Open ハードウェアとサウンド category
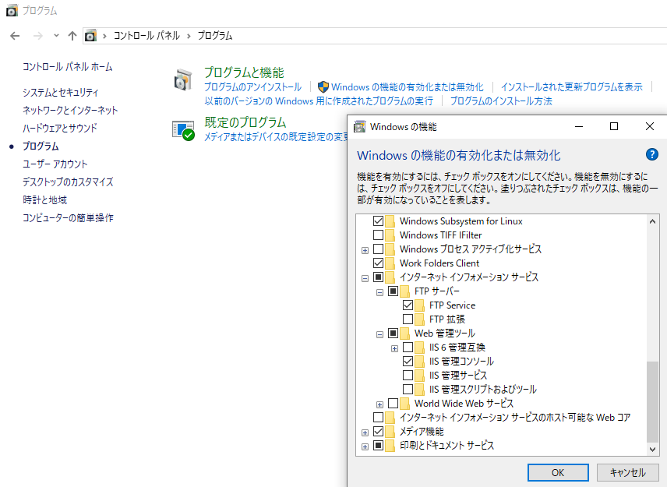 click(x=60, y=128)
